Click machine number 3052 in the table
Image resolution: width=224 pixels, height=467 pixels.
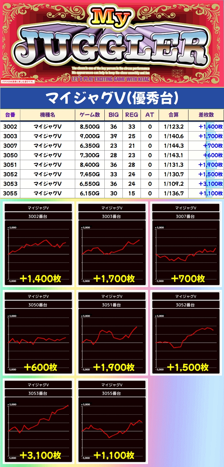coord(10,174)
